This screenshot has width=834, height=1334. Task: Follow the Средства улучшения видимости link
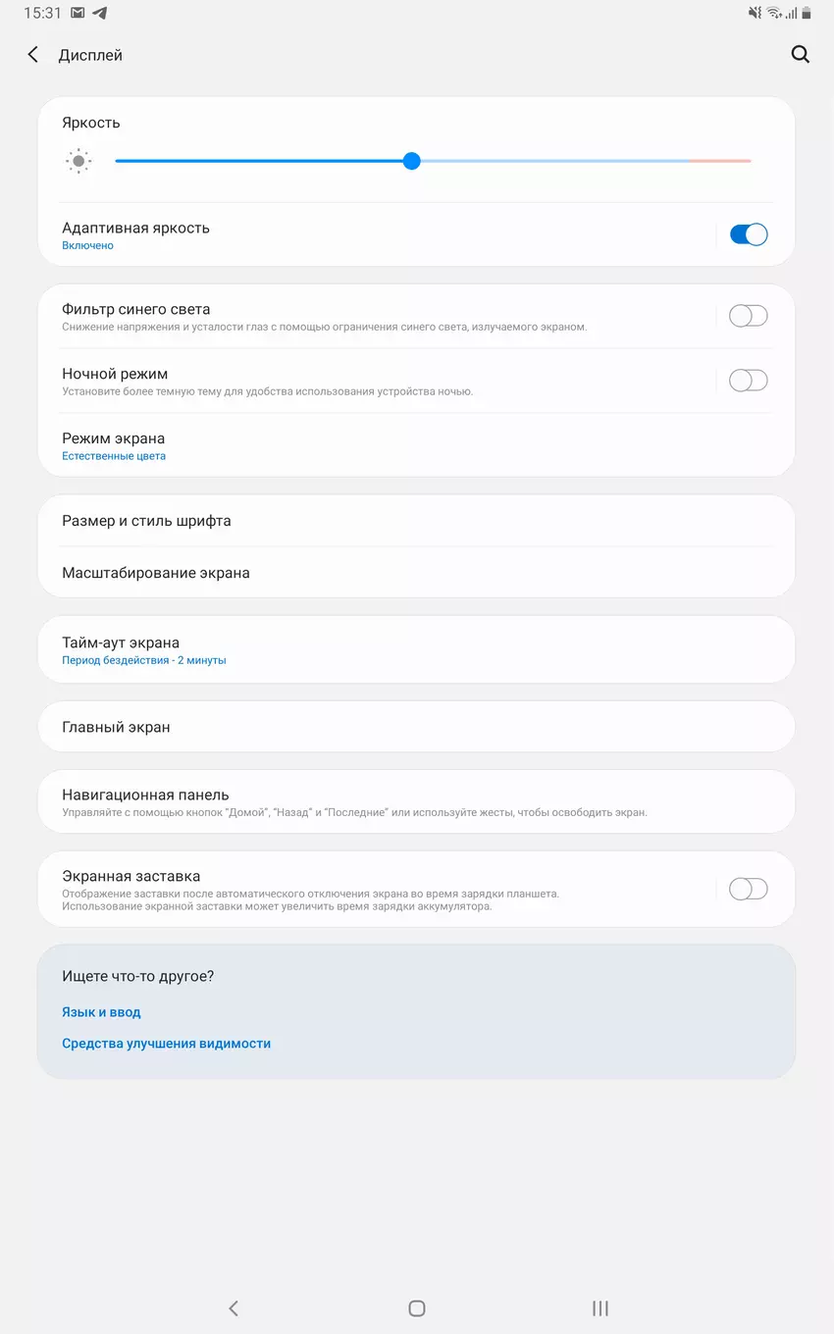[x=167, y=1044]
